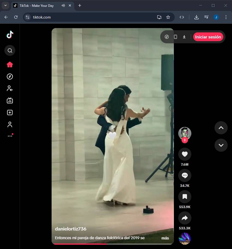Open danielortiz736 profile link
232x249 pixels.
pos(71,229)
